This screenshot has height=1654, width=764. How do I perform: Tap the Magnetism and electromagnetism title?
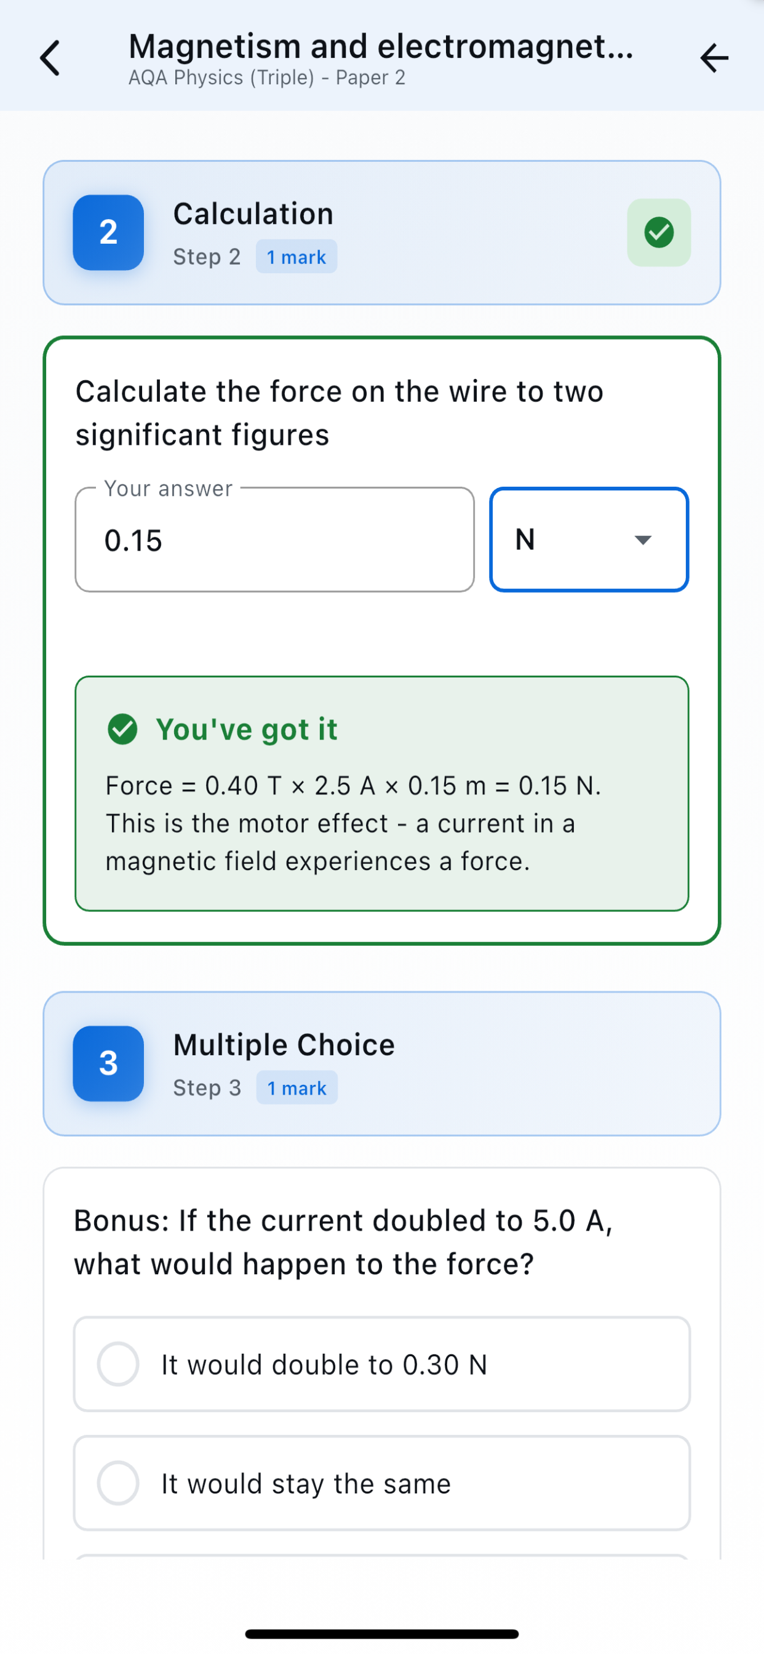coord(381,46)
